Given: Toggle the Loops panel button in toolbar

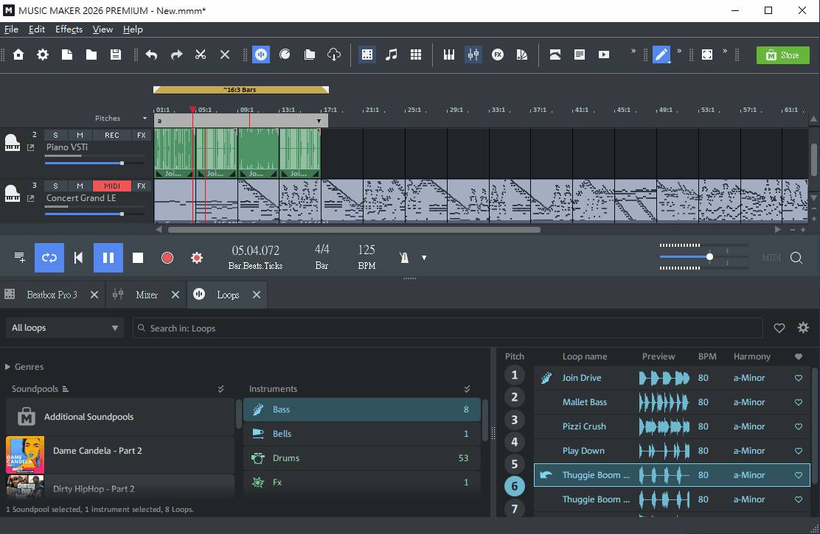Looking at the screenshot, I should 261,55.
